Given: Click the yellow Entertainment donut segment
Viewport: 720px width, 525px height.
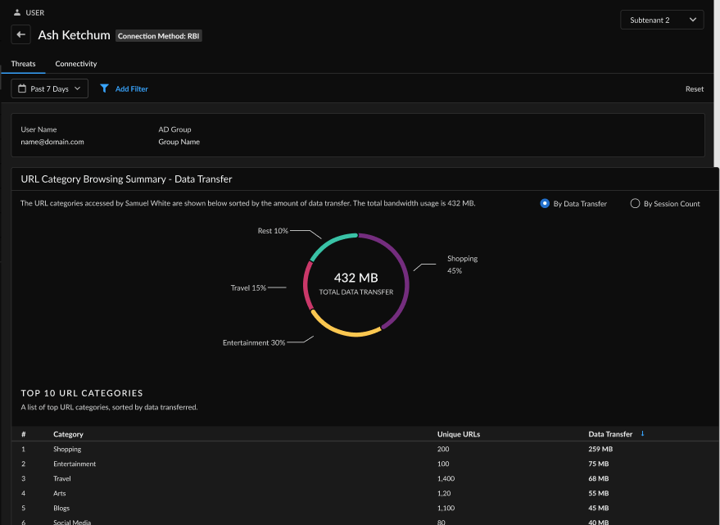Looking at the screenshot, I should click(x=342, y=332).
